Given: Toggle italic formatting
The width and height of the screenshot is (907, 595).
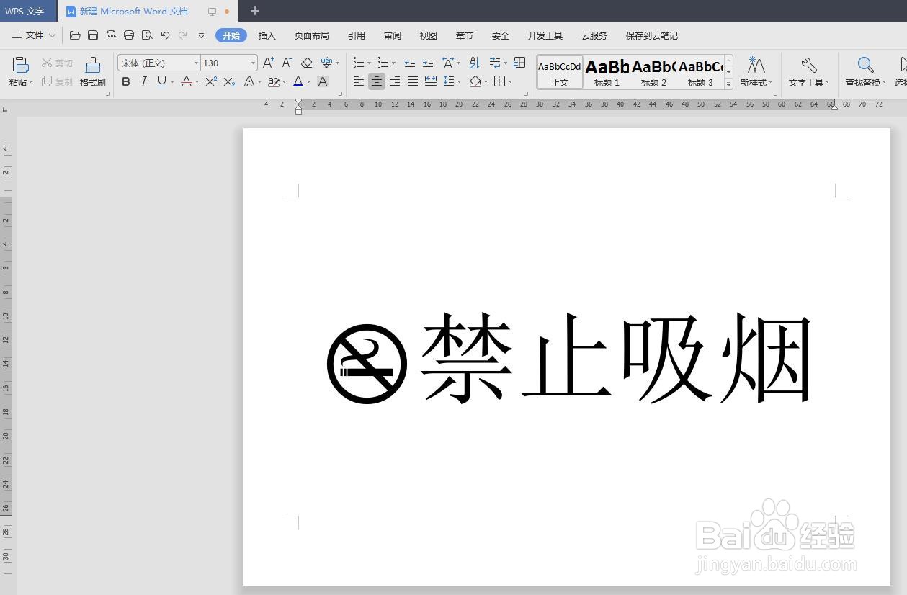Looking at the screenshot, I should (x=143, y=81).
